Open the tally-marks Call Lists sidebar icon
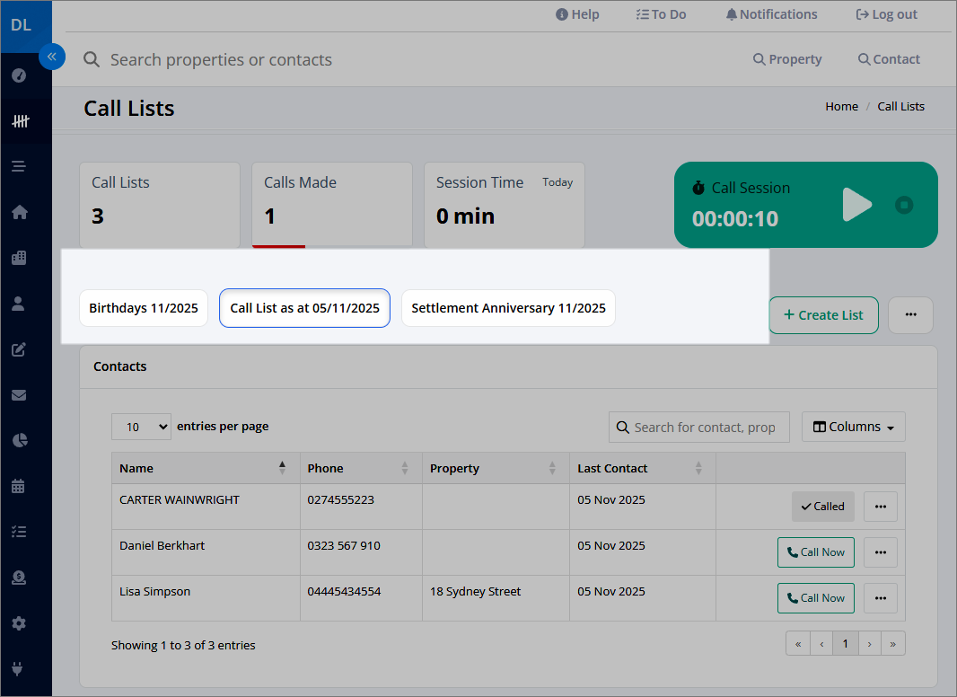This screenshot has height=697, width=957. 20,121
